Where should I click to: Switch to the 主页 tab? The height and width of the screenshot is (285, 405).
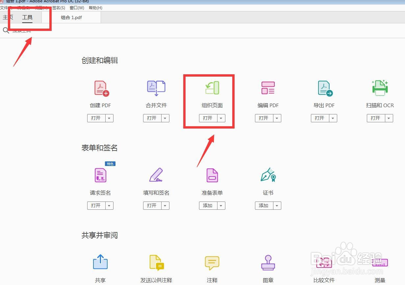(8, 17)
